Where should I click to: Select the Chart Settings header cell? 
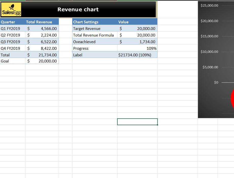point(95,22)
